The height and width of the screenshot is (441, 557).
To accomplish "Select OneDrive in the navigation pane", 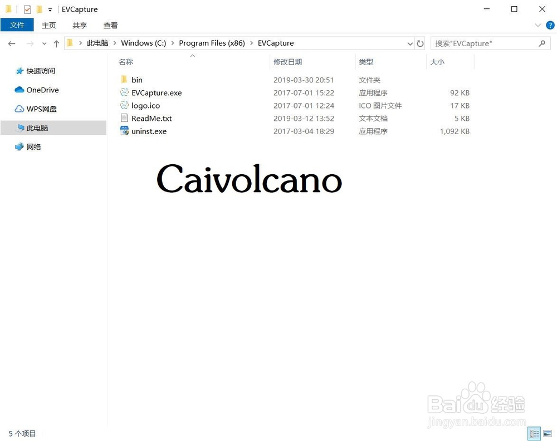I will 43,90.
